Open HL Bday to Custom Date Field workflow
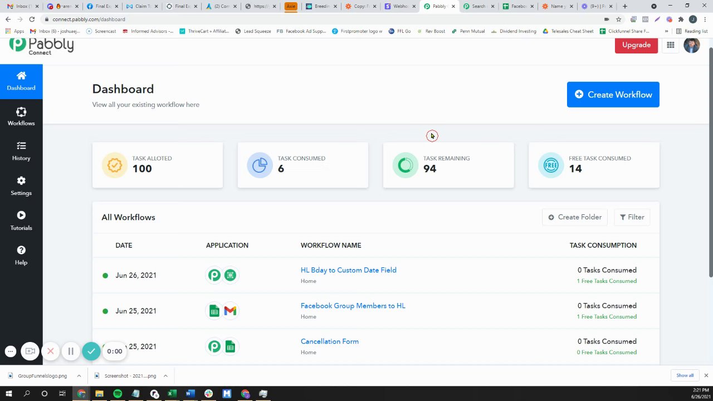The height and width of the screenshot is (401, 713). [348, 270]
